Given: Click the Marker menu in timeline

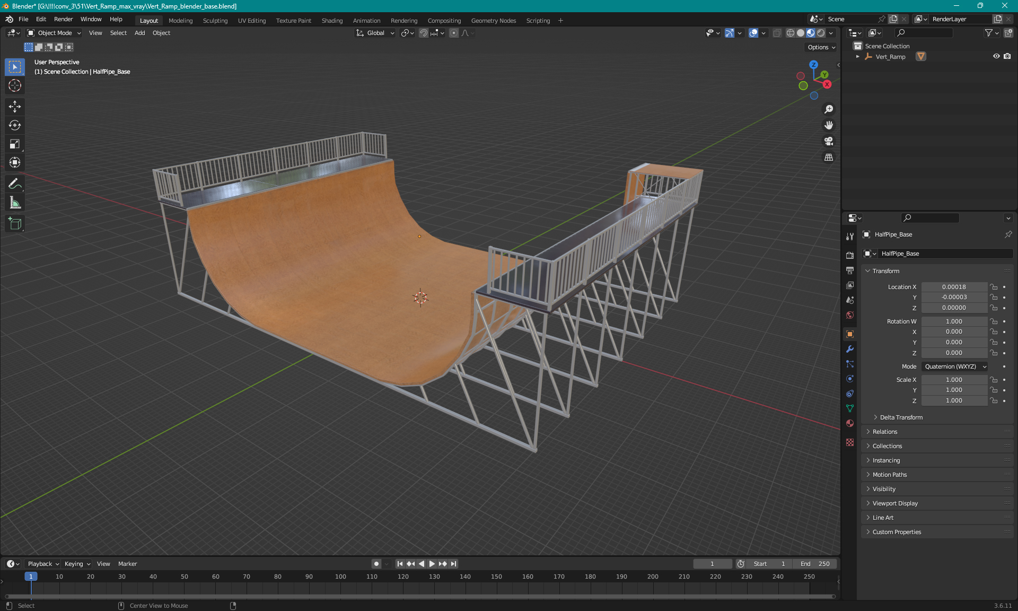Looking at the screenshot, I should pyautogui.click(x=127, y=564).
